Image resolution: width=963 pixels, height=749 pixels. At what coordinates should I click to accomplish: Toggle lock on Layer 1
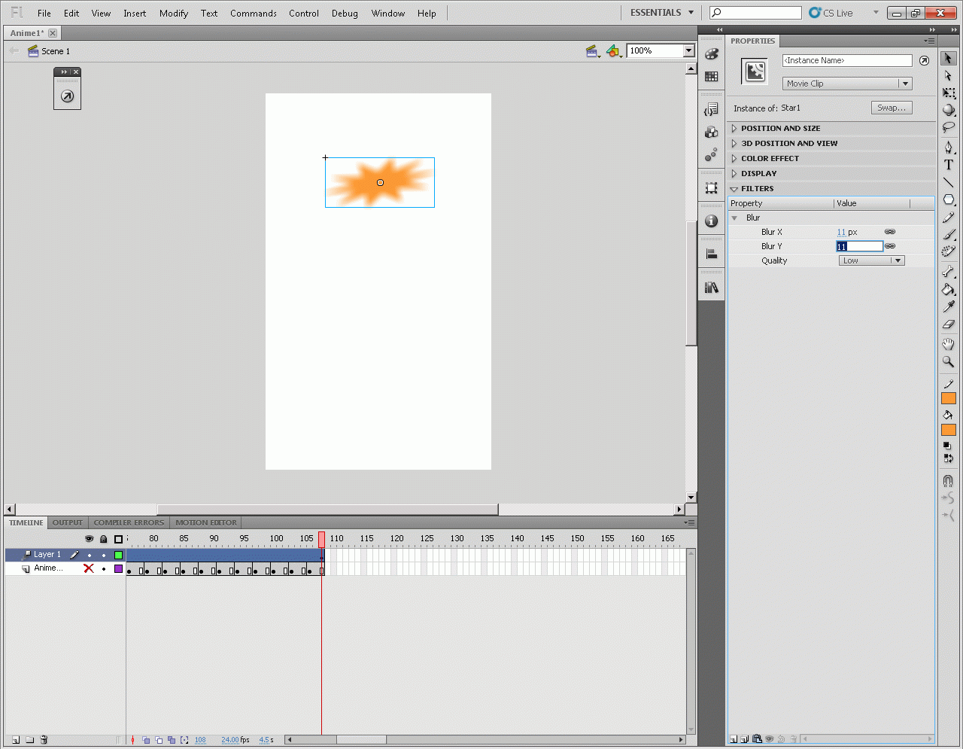click(104, 555)
